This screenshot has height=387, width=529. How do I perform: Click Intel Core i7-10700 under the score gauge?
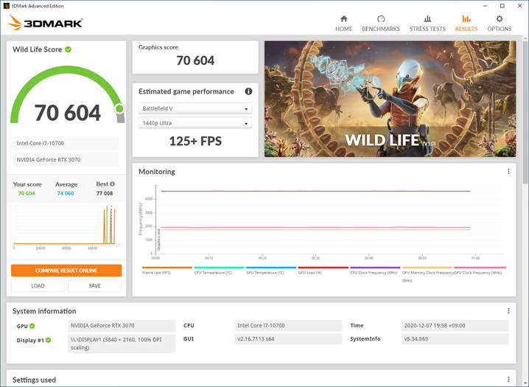pyautogui.click(x=66, y=143)
